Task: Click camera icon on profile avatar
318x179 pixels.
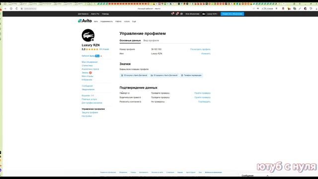Action: pyautogui.click(x=92, y=40)
